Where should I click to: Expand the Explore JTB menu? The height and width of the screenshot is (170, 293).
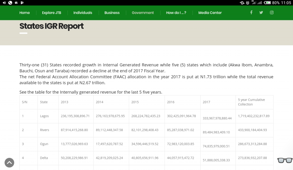pos(52,13)
